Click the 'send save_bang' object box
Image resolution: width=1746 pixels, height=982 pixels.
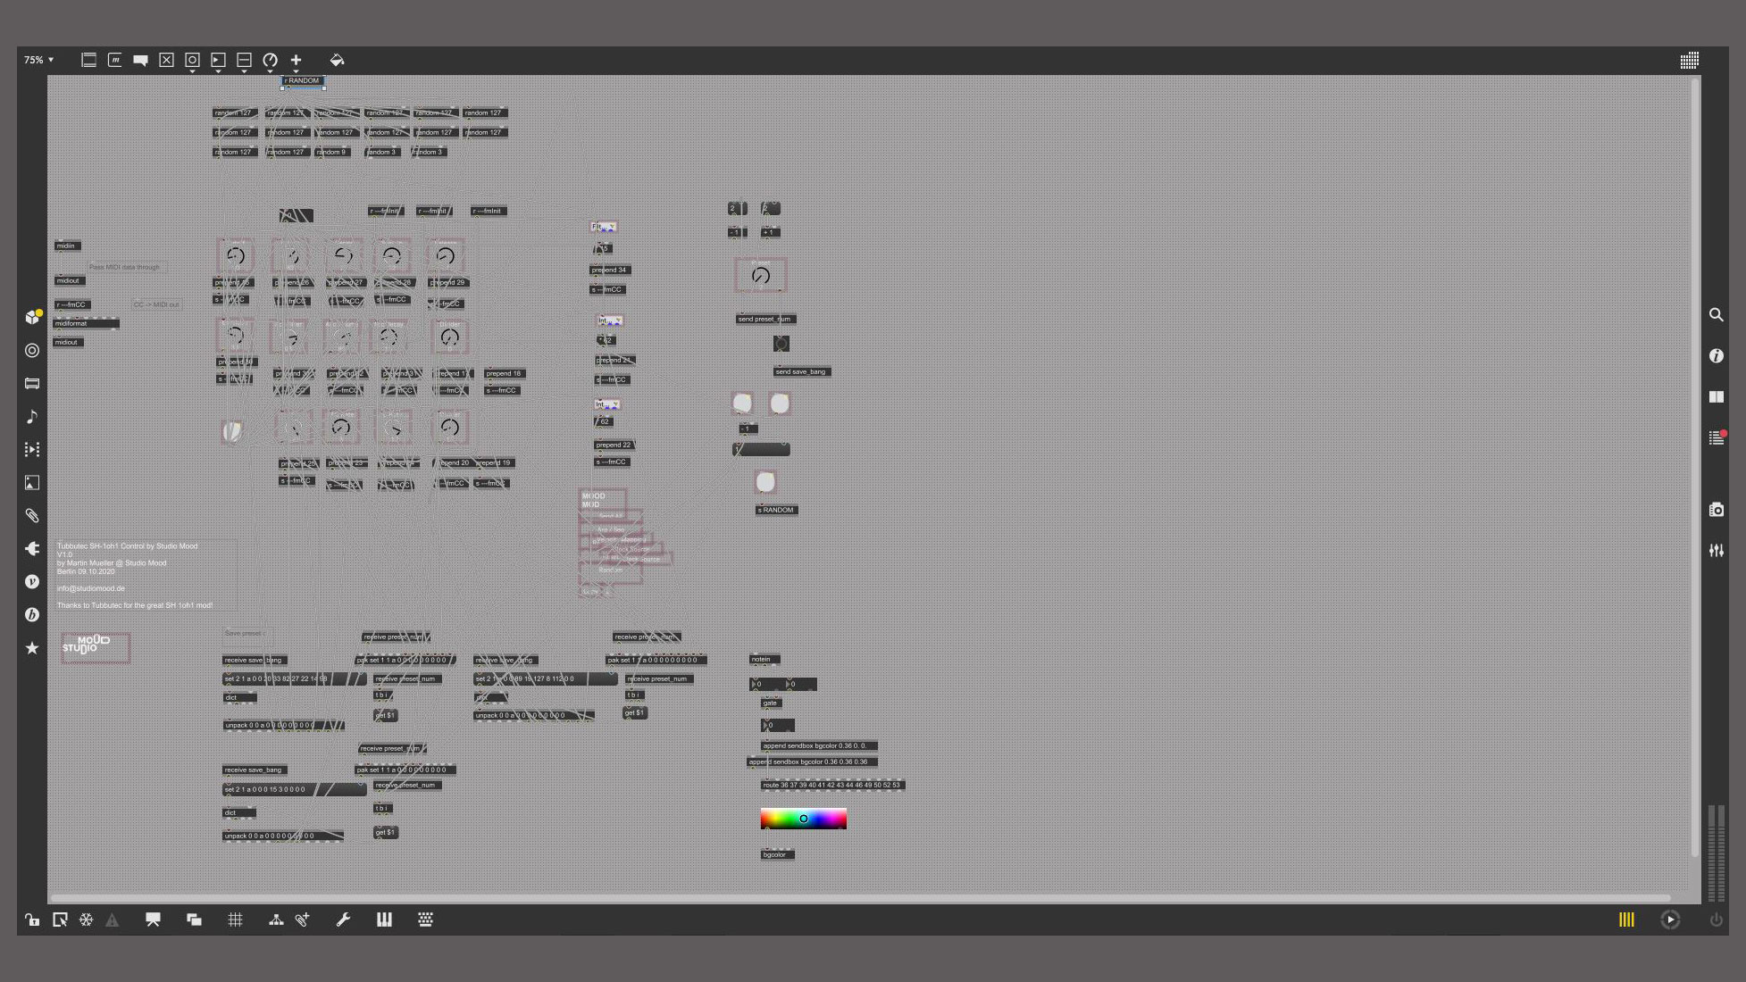pos(801,371)
